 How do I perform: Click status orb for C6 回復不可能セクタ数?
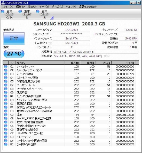tap(6, 129)
